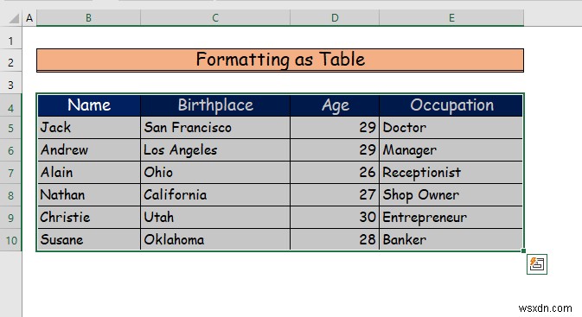This screenshot has height=317, width=582.
Task: Select Jack's age cell in row 5
Action: (335, 128)
